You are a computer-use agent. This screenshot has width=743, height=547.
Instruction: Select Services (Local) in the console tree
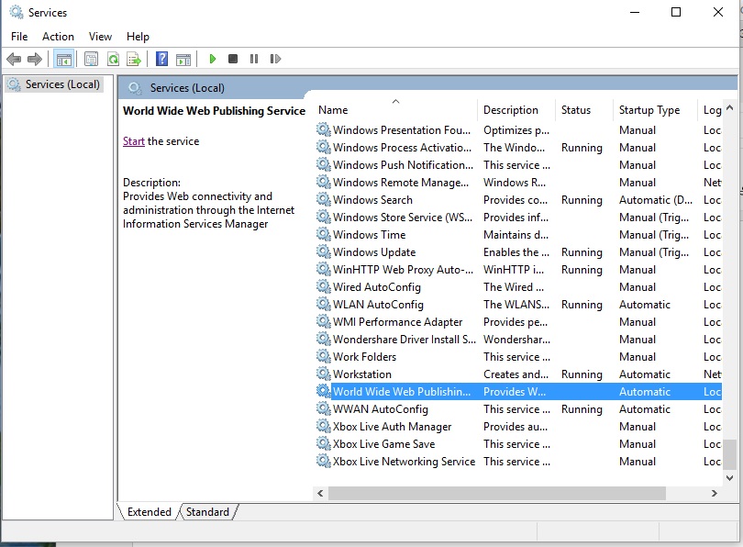click(54, 84)
